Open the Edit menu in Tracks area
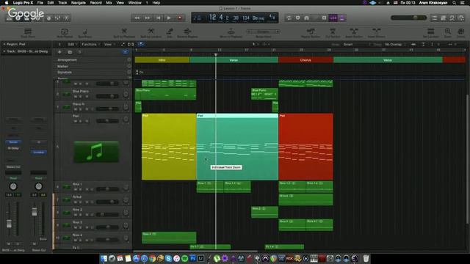 click(x=72, y=44)
